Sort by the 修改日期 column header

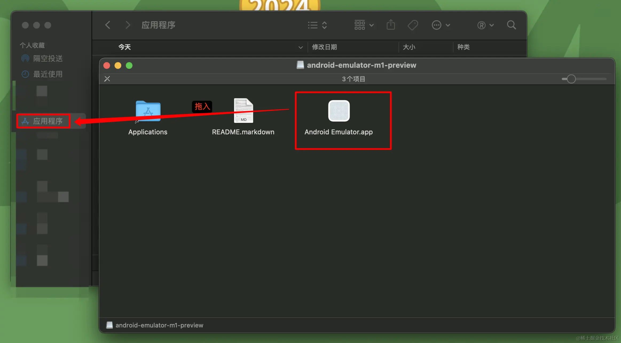pos(324,47)
